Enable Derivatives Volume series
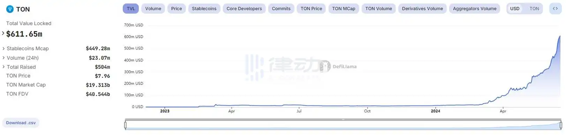The width and height of the screenshot is (566, 135). pos(422,8)
